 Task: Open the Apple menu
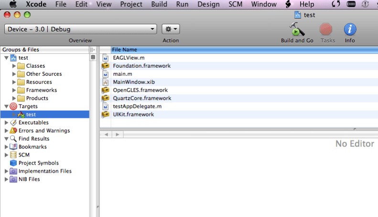13,4
